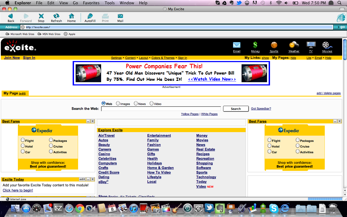
Task: Select the AutoFill toolbar icon
Action: (89, 17)
